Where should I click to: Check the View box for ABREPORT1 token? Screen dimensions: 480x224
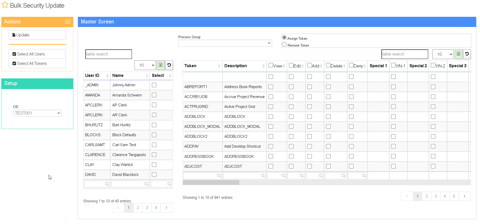pyautogui.click(x=271, y=87)
